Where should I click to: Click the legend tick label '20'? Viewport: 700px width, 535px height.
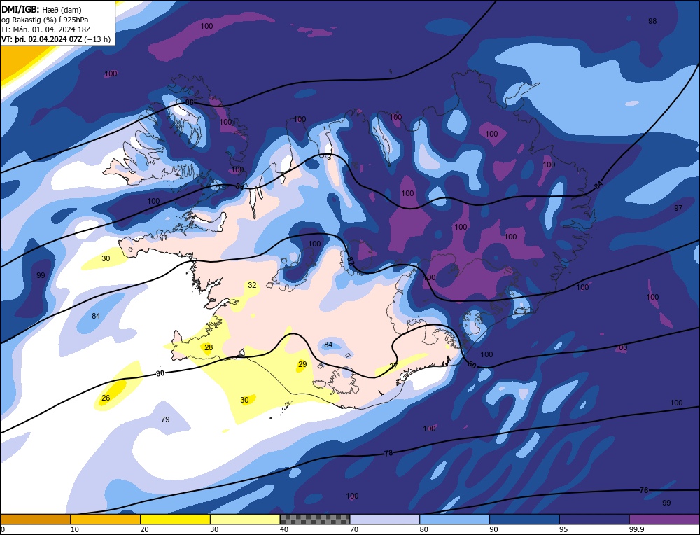tap(145, 529)
